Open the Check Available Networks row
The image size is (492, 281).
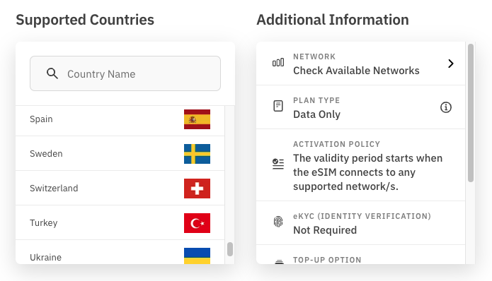(x=360, y=64)
